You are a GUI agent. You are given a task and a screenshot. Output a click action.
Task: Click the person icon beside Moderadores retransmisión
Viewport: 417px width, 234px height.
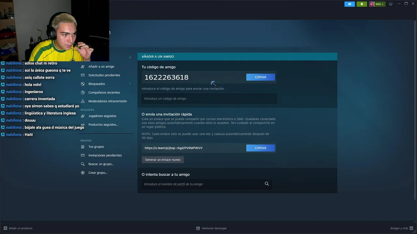click(83, 101)
